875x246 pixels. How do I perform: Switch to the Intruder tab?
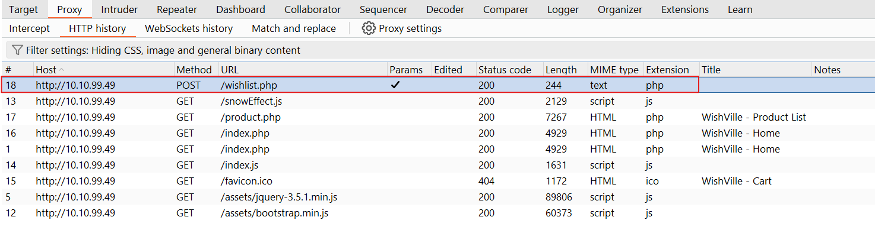pyautogui.click(x=119, y=9)
